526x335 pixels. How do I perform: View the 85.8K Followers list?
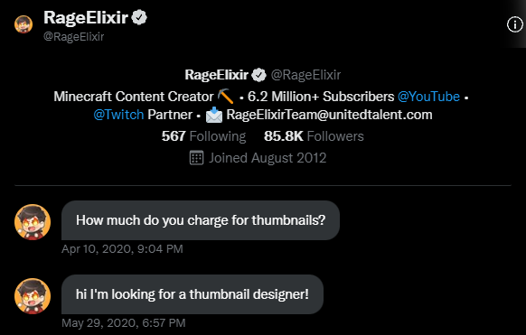pos(314,136)
